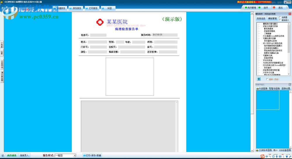Viewport: 292px width, 159px height.
Task: Enable the 选择器 checkbox
Action: [x=280, y=17]
